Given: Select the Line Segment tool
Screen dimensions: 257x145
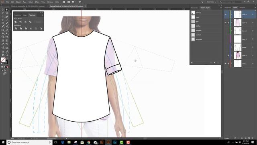Looking at the screenshot, I should tap(7, 20).
